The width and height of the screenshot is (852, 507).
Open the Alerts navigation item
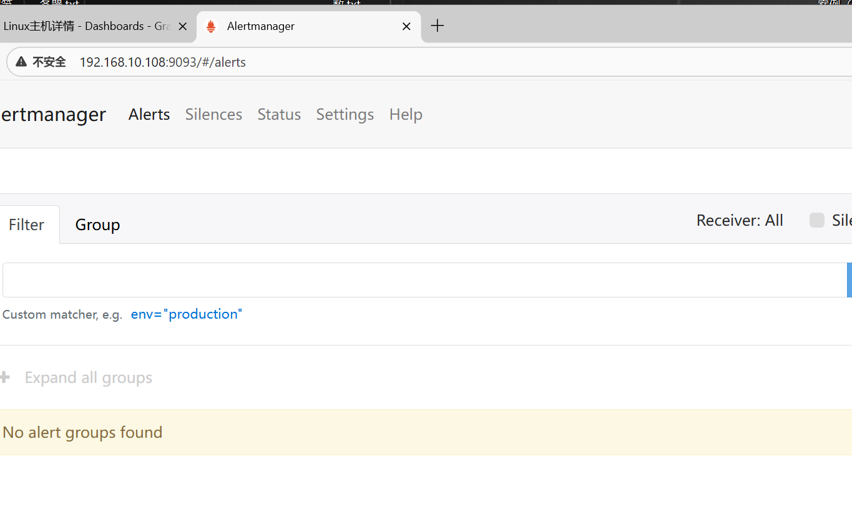click(149, 114)
